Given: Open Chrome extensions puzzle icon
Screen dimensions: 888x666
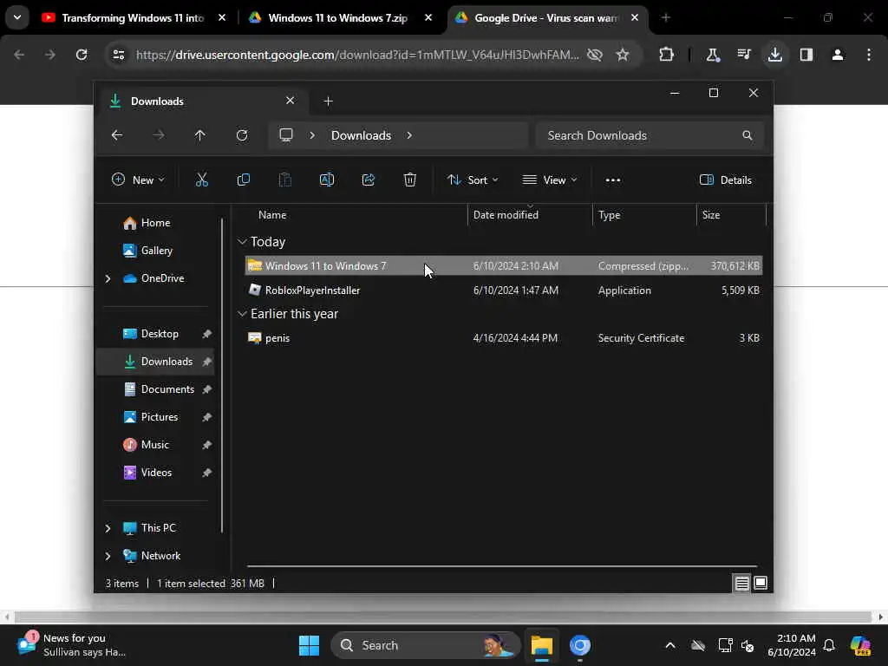Looking at the screenshot, I should (x=667, y=55).
